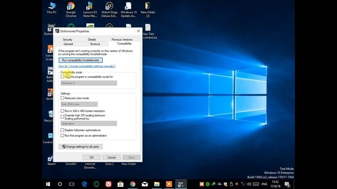
Task: Switch to the Previous Versions tab
Action: (122, 39)
